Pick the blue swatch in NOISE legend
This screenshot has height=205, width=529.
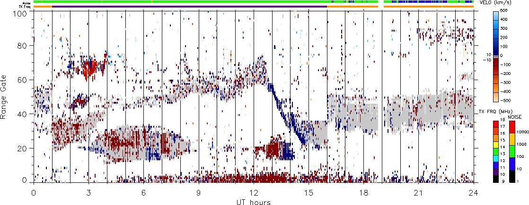click(512, 164)
